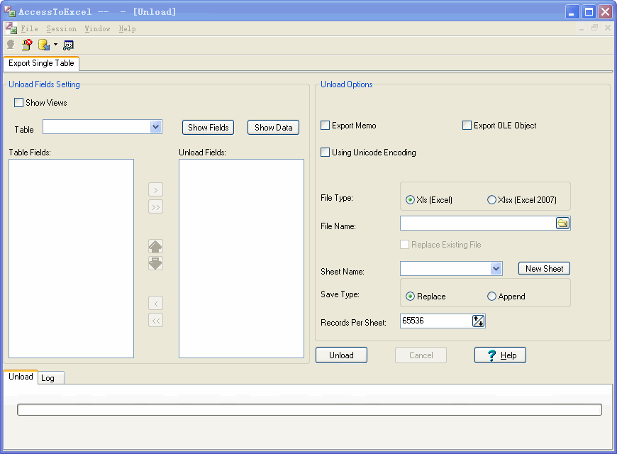Move one field to Unload Fields
This screenshot has height=454, width=617.
coord(156,190)
